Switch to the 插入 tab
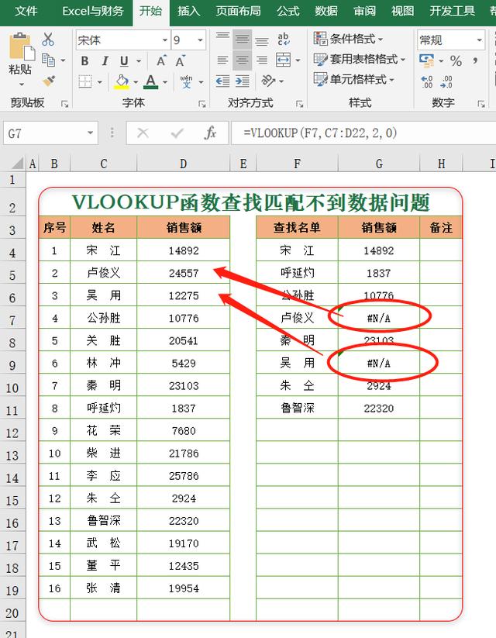The image size is (496, 638). click(x=189, y=11)
